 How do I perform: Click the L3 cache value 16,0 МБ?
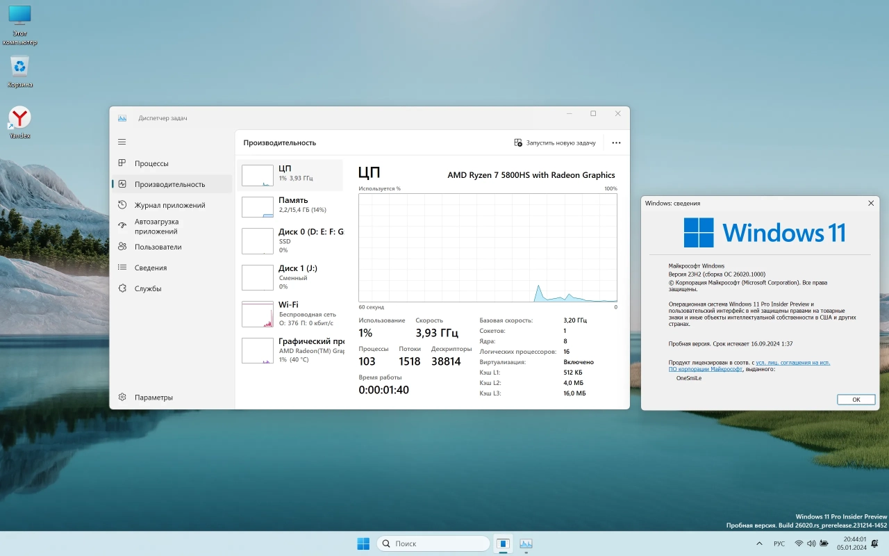click(574, 393)
